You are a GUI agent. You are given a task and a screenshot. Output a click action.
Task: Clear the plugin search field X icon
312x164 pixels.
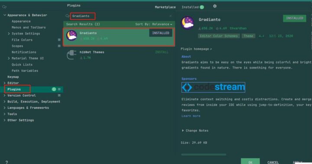coord(171,16)
